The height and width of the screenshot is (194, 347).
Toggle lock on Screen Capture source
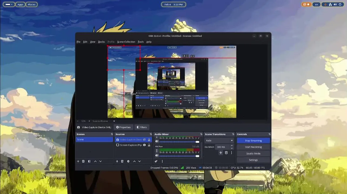pyautogui.click(x=149, y=145)
